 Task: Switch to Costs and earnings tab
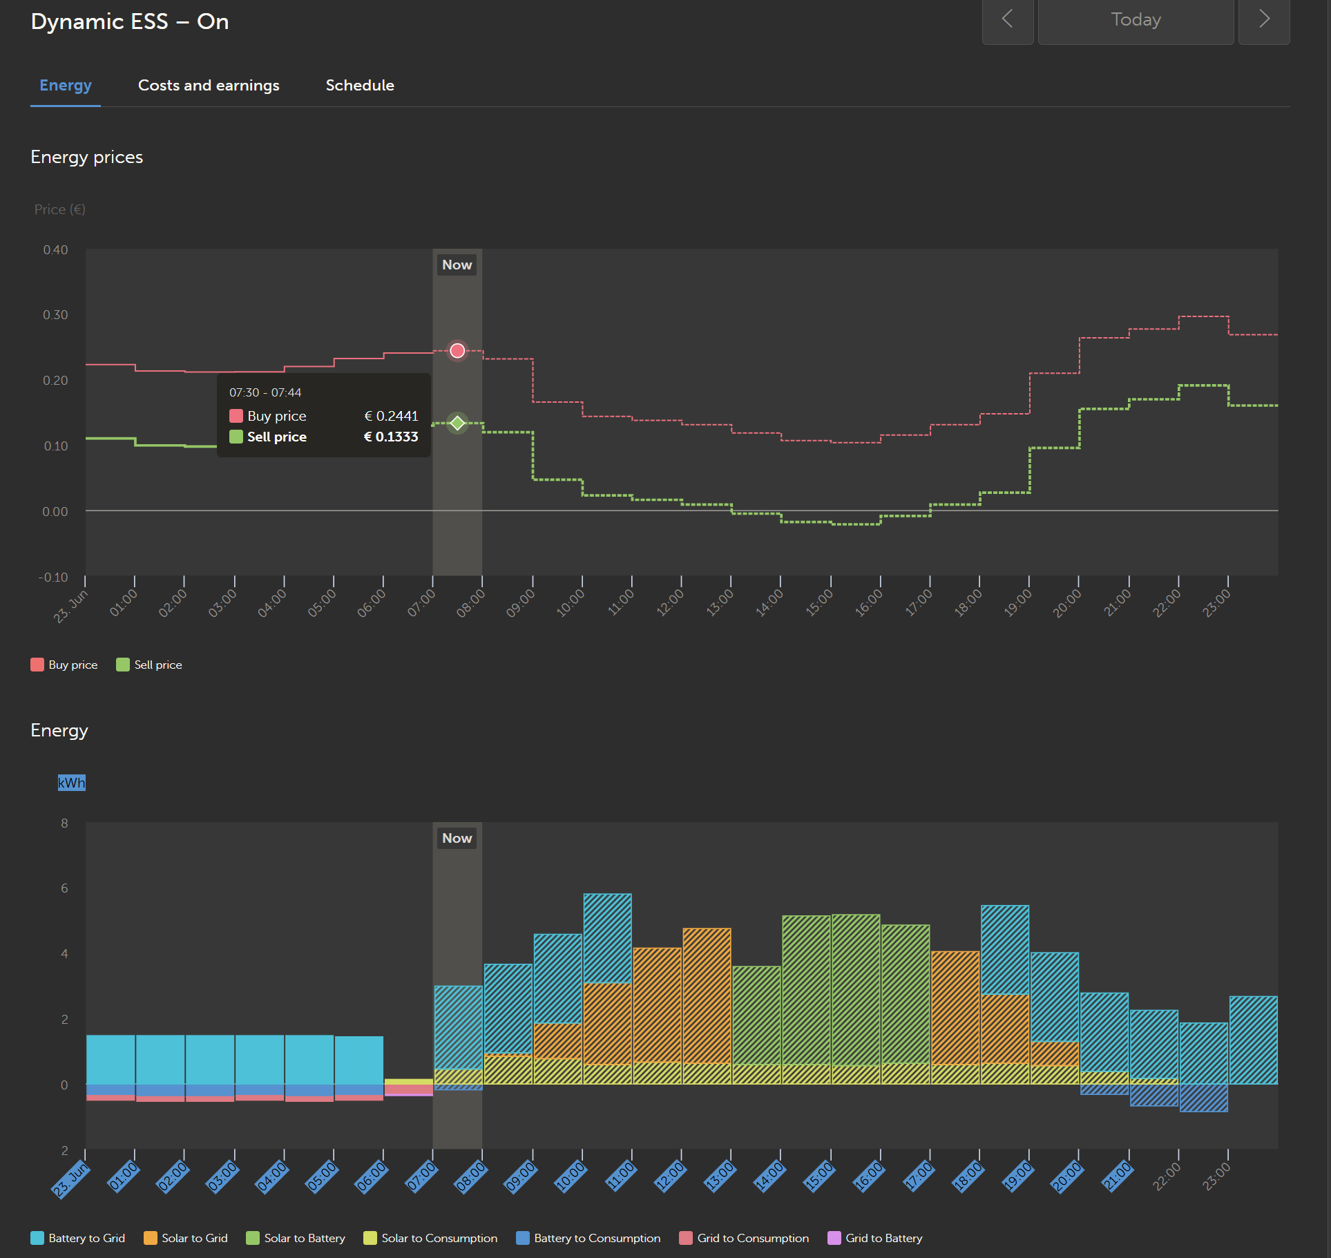(x=209, y=86)
